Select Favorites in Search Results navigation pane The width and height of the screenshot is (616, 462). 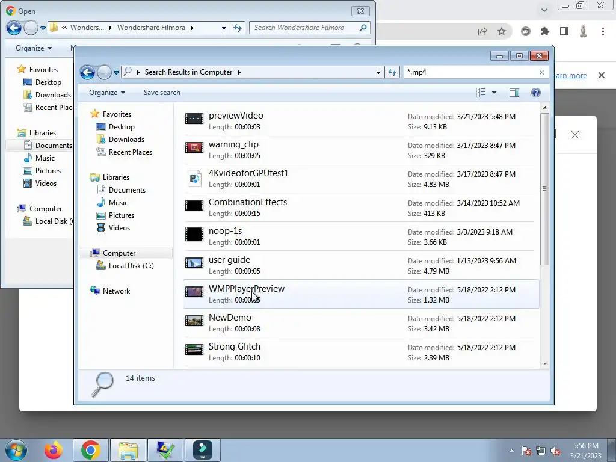tap(117, 114)
